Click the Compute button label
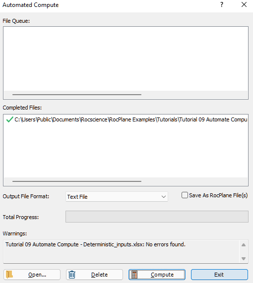The image size is (253, 283). (162, 275)
